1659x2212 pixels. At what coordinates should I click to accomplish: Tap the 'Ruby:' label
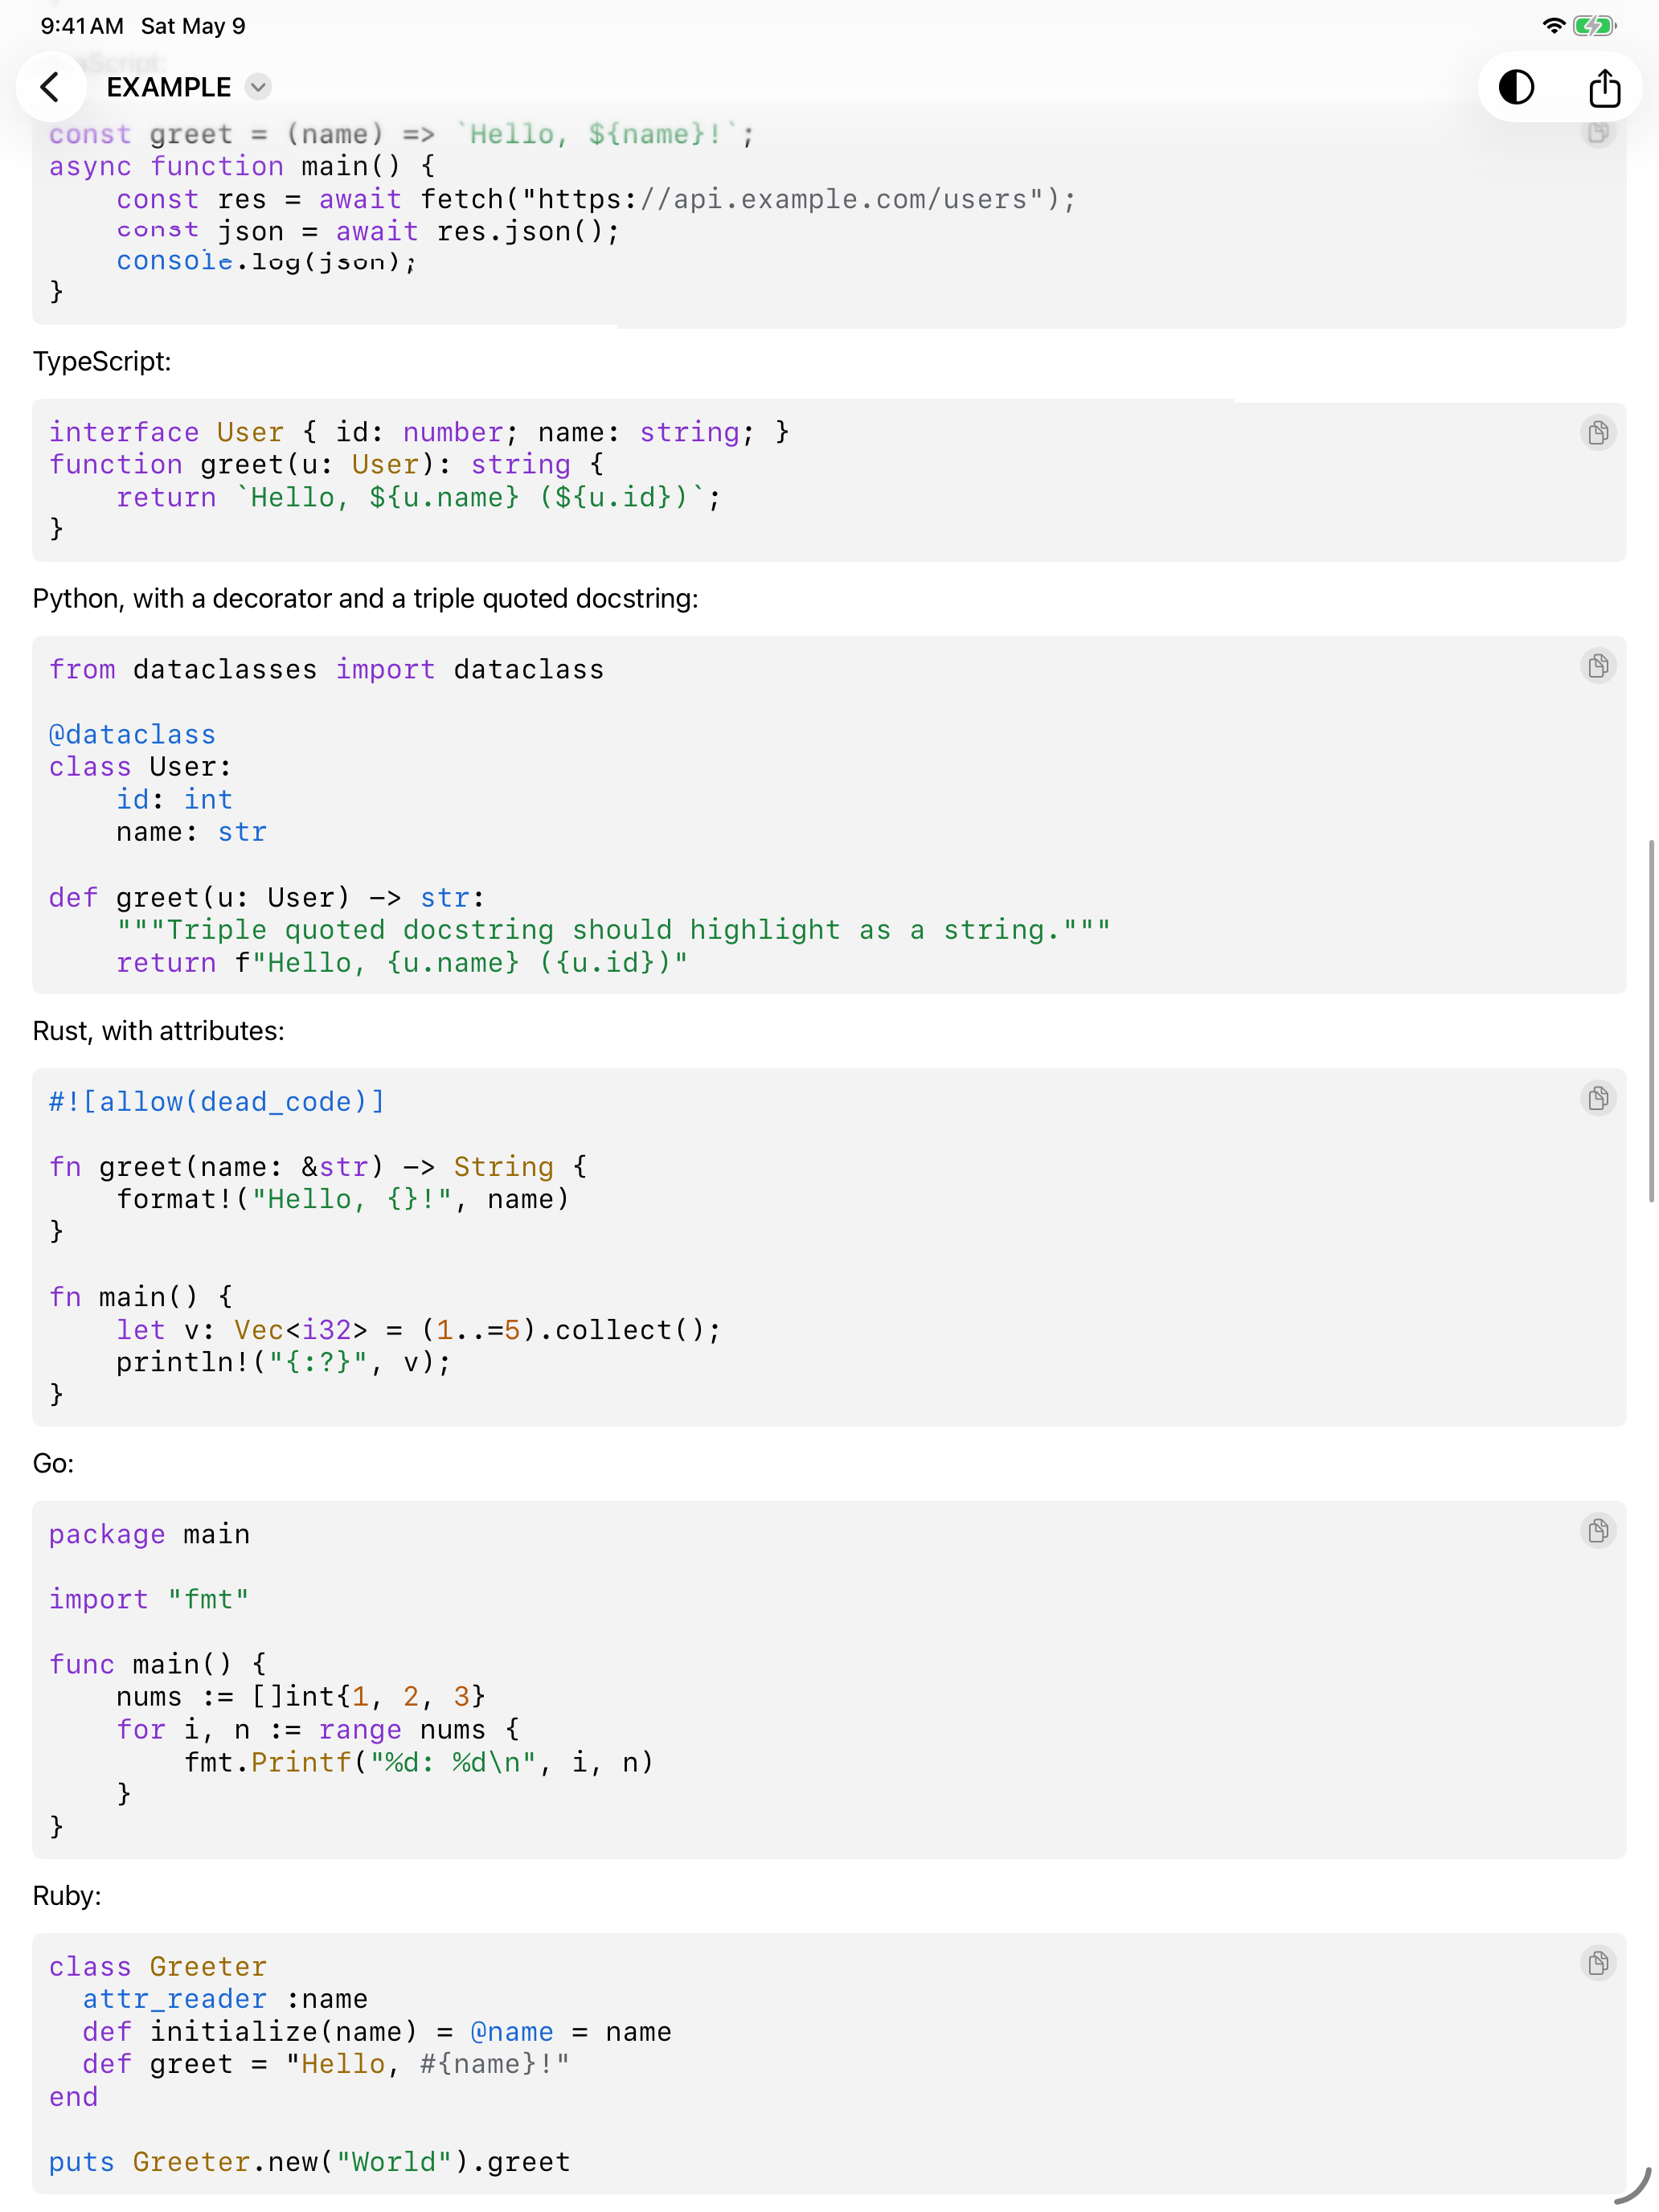pyautogui.click(x=67, y=1896)
